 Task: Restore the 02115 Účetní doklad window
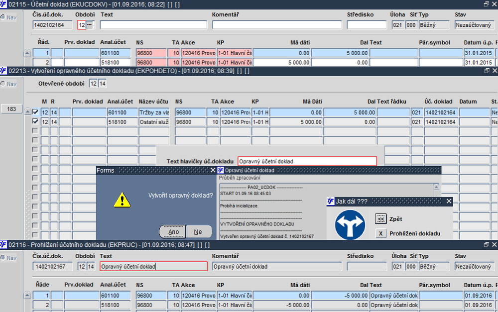[x=487, y=4]
